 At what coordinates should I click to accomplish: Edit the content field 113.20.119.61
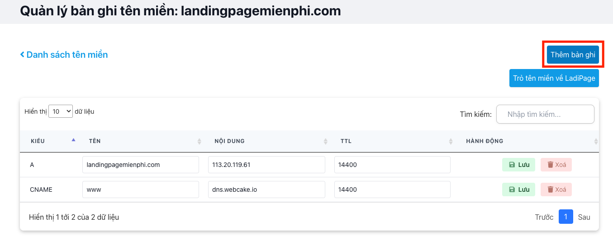266,165
